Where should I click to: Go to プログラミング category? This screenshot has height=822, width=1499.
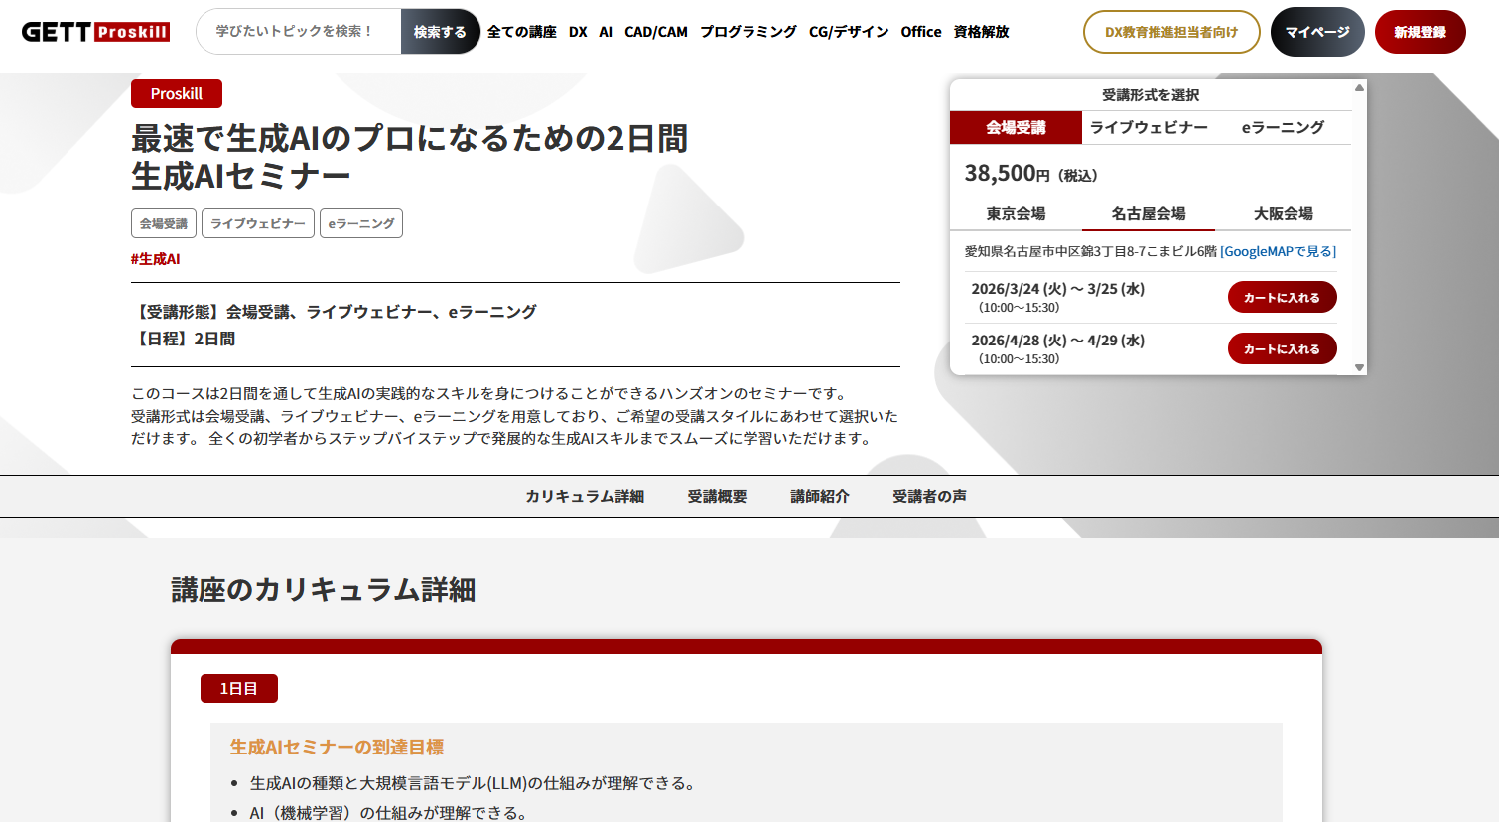[748, 32]
